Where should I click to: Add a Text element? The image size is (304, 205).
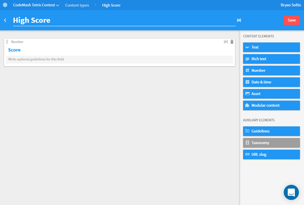click(x=271, y=47)
